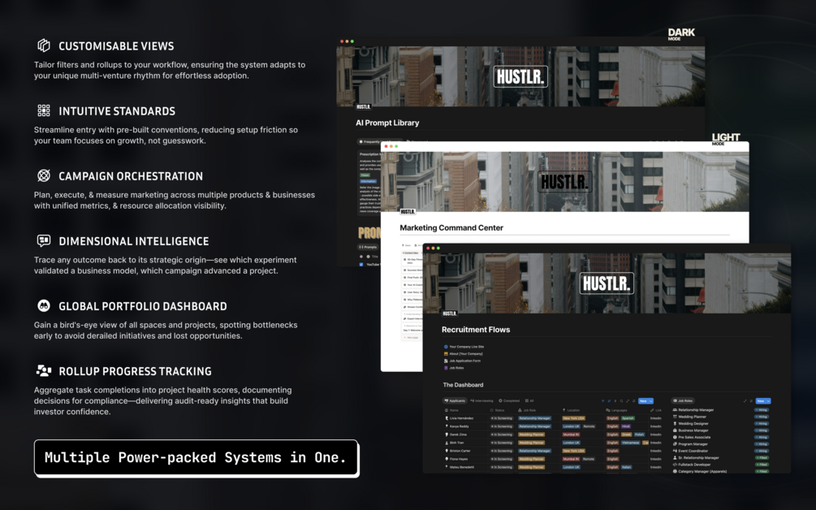This screenshot has width=816, height=510.
Task: Click the Customisable Views layers icon
Action: pos(44,45)
